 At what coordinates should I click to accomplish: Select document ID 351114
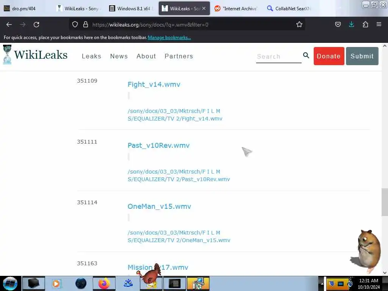87,202
